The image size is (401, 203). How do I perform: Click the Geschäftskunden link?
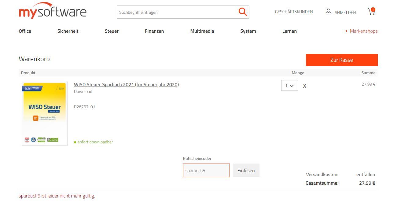click(x=294, y=12)
